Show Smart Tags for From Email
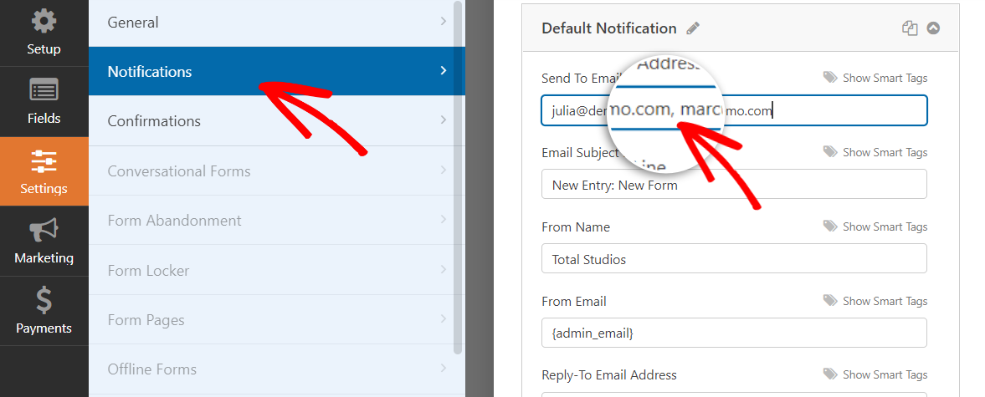Image resolution: width=985 pixels, height=397 pixels. [885, 301]
